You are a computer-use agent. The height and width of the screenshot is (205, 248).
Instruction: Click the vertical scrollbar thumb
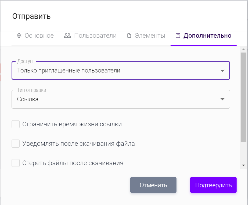(x=243, y=97)
